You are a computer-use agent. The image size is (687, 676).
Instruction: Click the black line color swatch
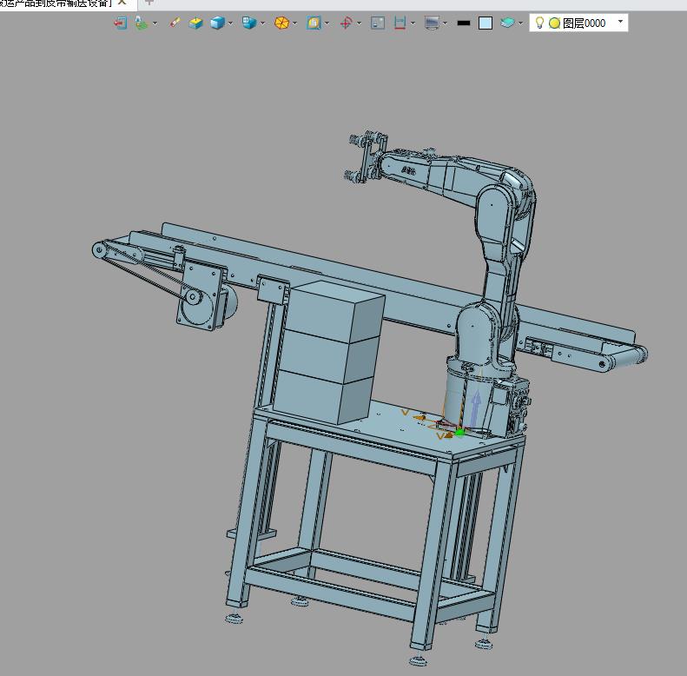(464, 23)
